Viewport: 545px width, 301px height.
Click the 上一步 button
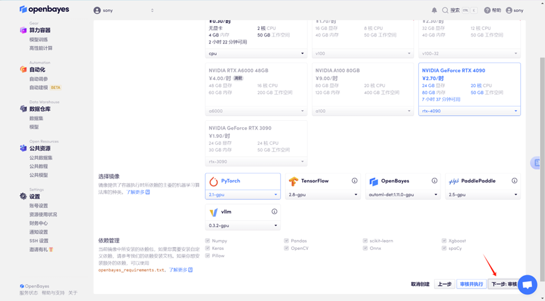pos(445,285)
